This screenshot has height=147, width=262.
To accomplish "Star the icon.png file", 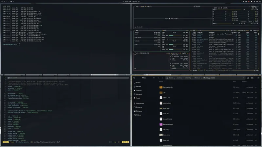I will point(256,108).
